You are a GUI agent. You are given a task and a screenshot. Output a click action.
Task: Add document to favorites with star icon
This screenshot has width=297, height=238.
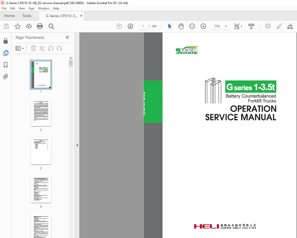point(17,26)
